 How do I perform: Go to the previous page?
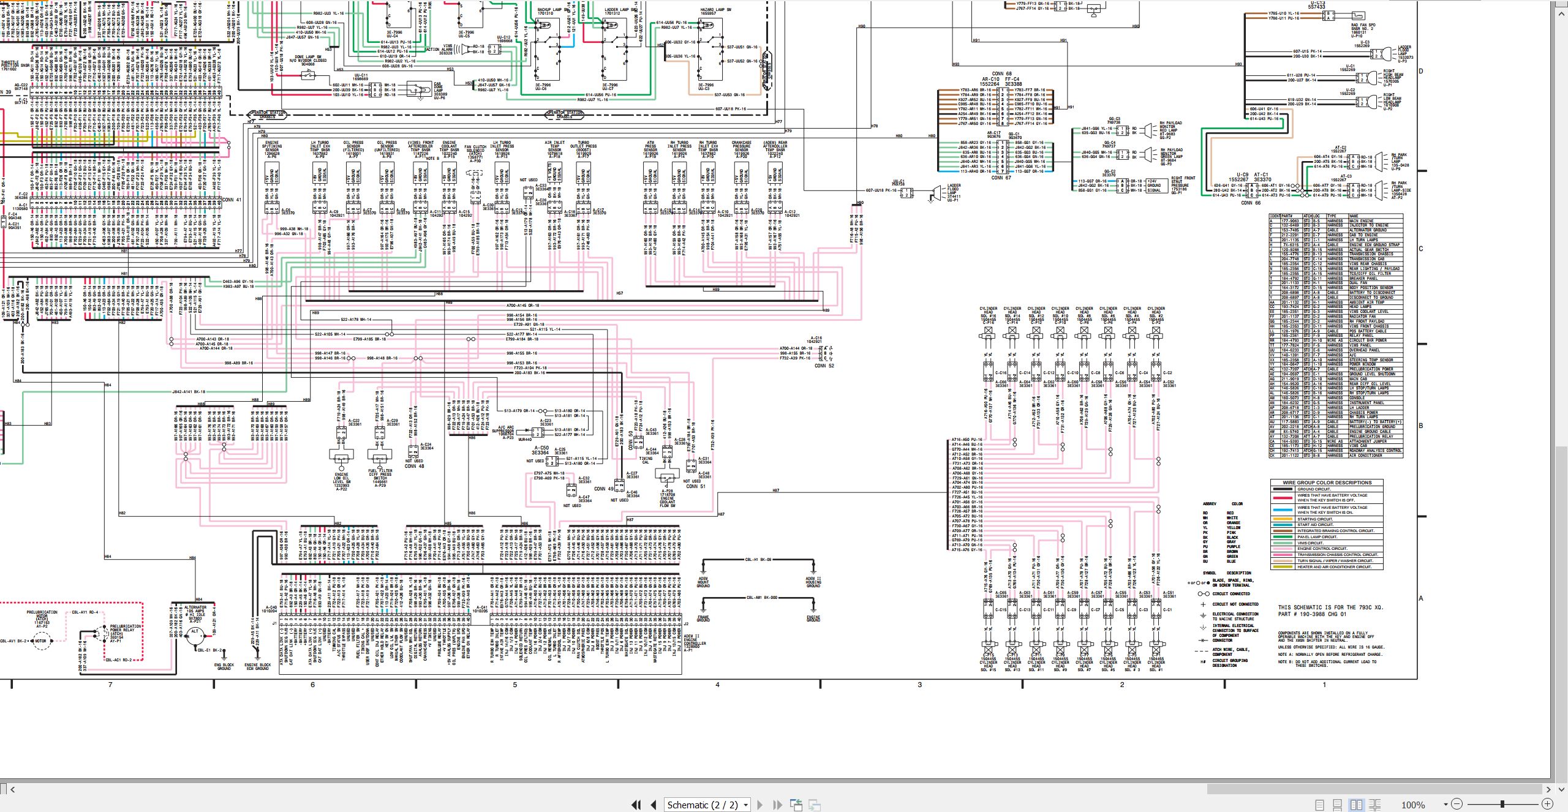[654, 805]
